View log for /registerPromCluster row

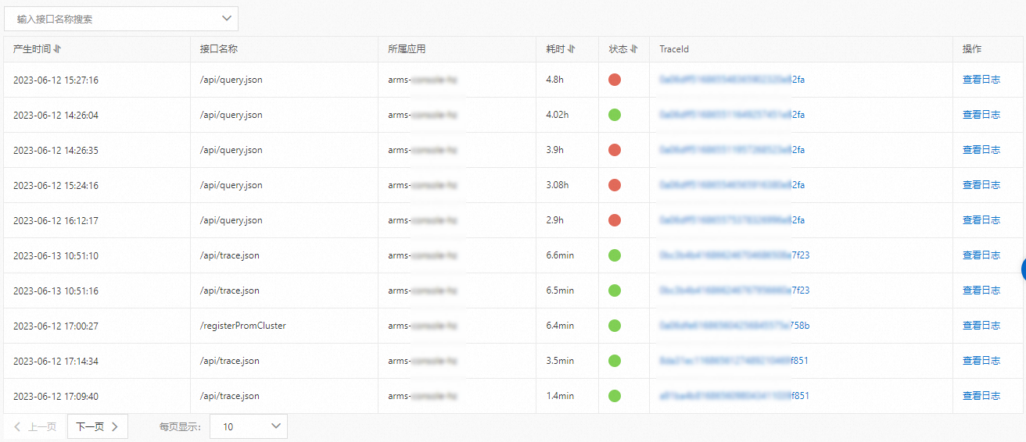[981, 326]
